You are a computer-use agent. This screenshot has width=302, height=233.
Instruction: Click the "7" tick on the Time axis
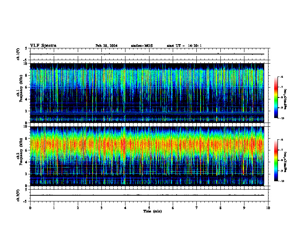coord(197,208)
